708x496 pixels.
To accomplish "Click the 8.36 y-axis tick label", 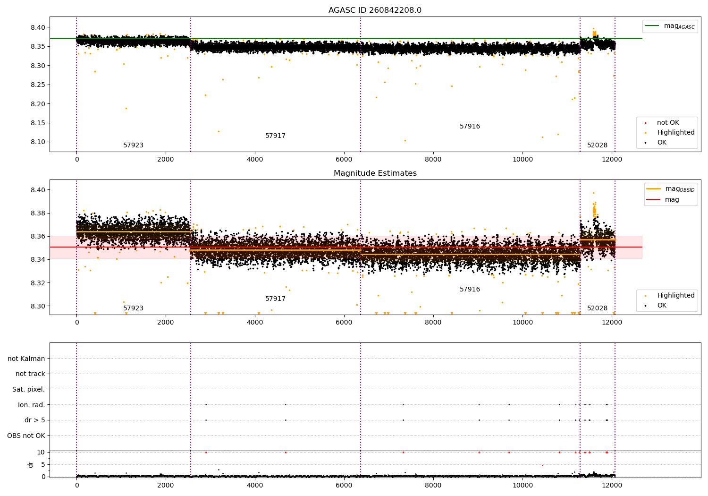I will [38, 236].
